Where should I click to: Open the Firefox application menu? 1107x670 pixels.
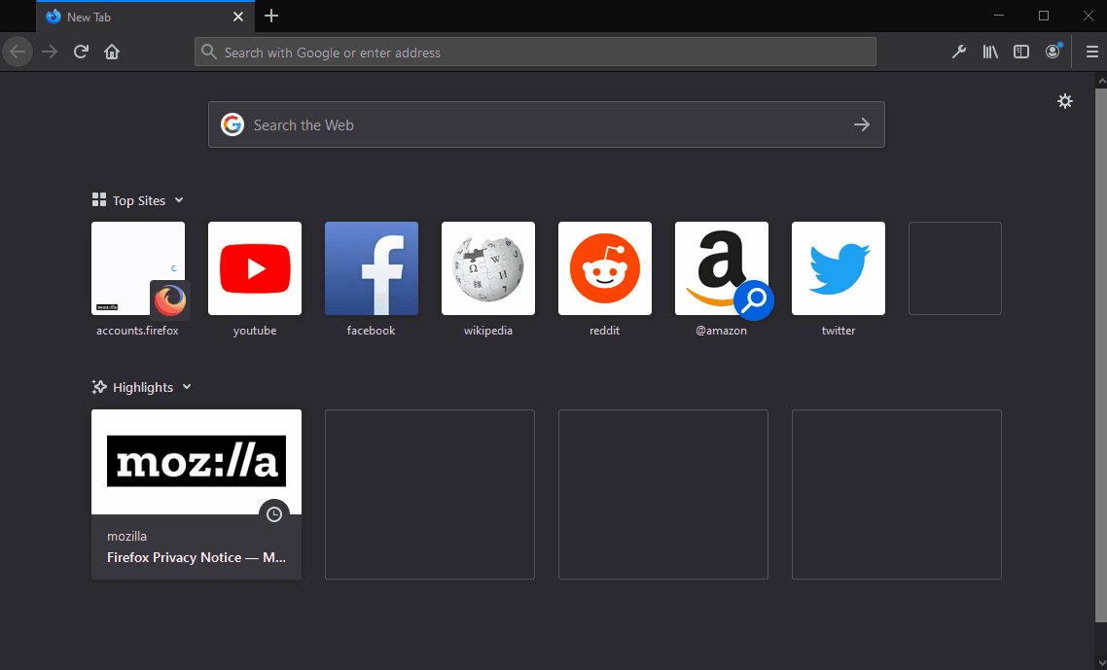pos(1092,52)
